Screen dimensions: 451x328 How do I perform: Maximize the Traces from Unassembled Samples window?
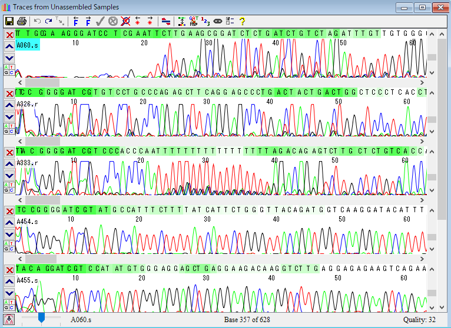422,8
